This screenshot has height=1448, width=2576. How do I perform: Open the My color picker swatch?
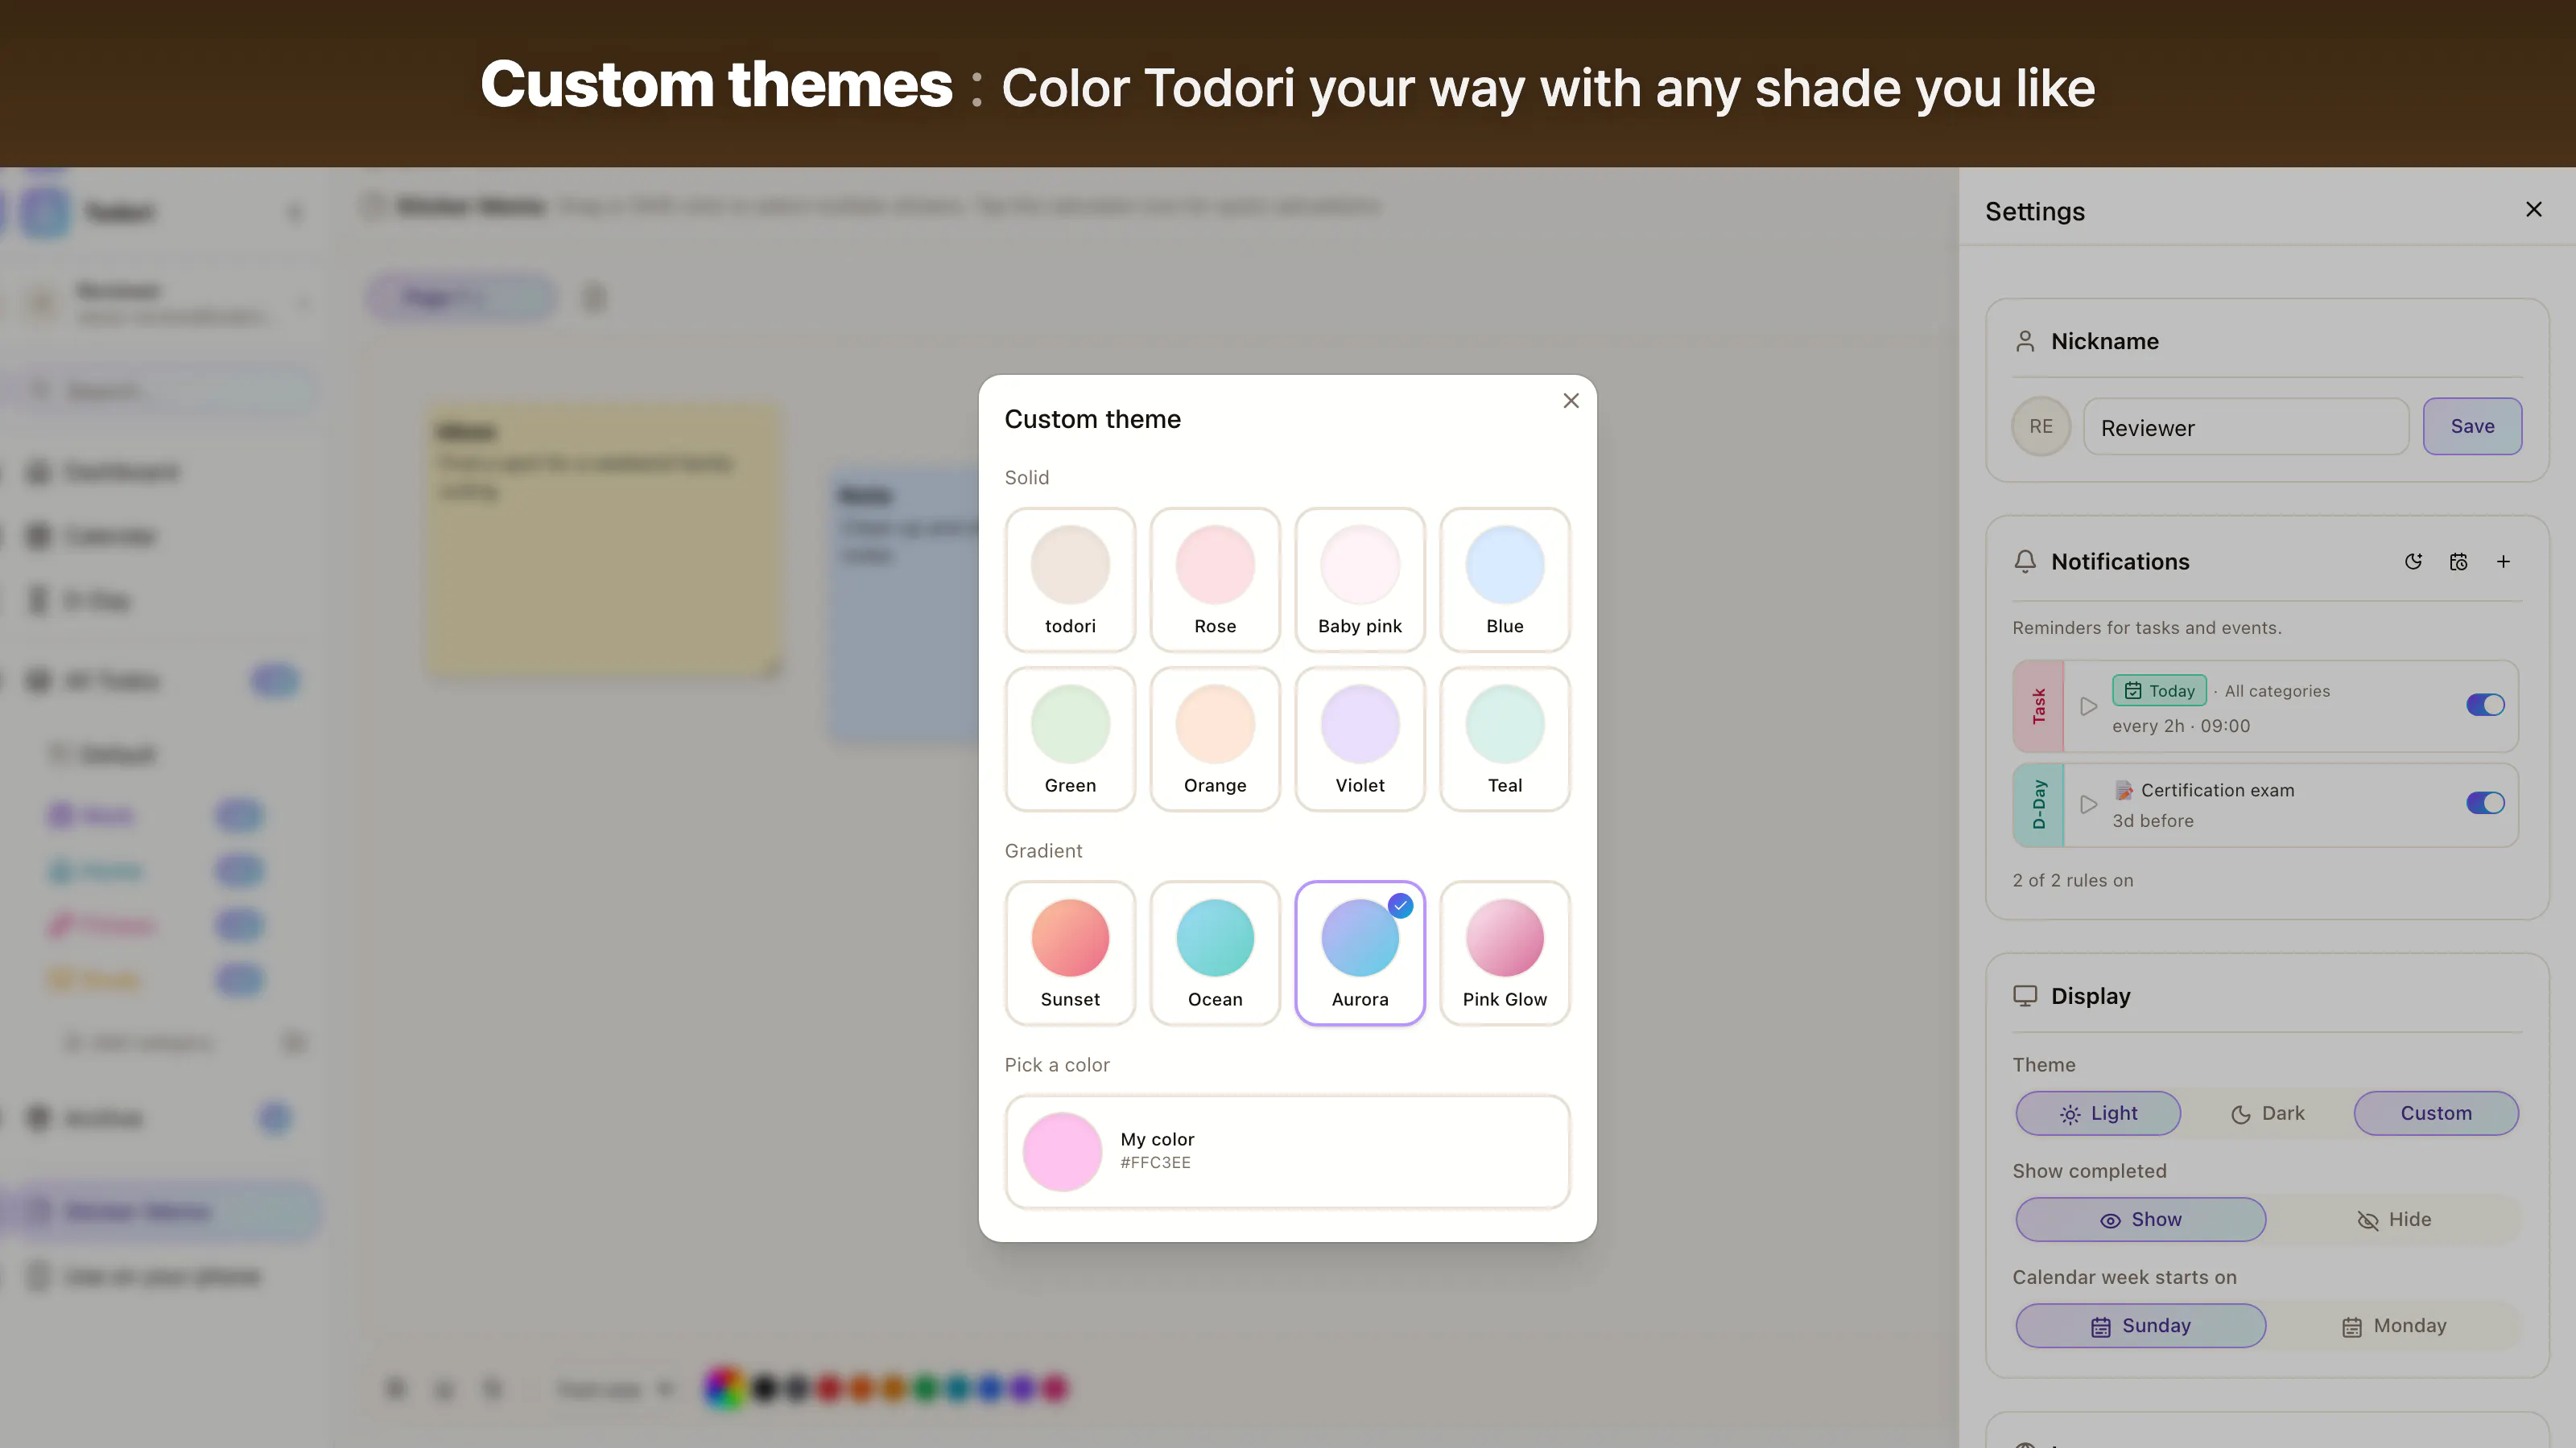(x=1062, y=1151)
